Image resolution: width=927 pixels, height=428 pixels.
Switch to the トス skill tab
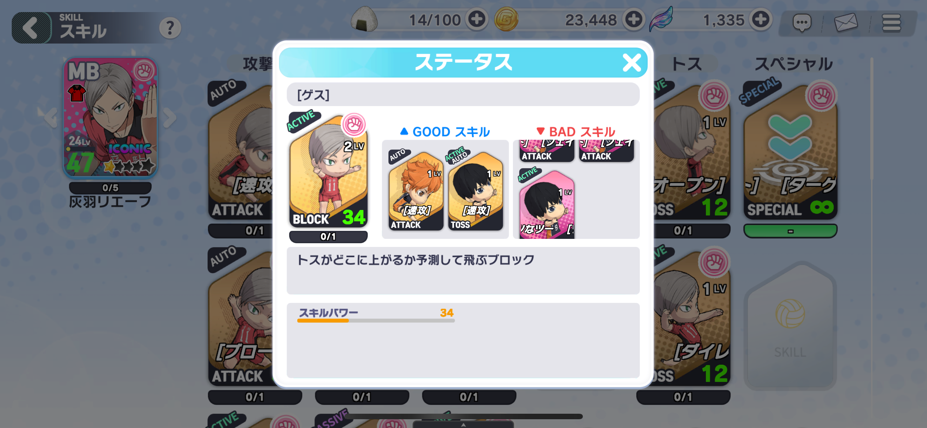click(x=687, y=64)
